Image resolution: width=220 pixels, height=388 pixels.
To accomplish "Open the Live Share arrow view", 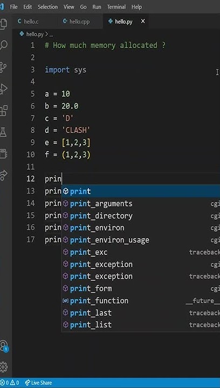I will (x=3, y=175).
